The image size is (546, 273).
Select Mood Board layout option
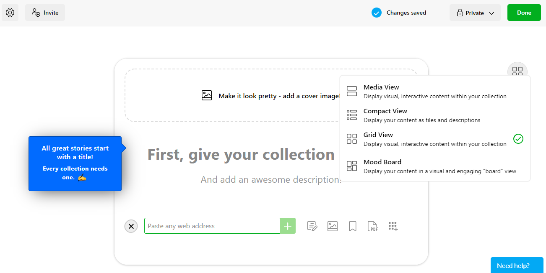click(435, 166)
